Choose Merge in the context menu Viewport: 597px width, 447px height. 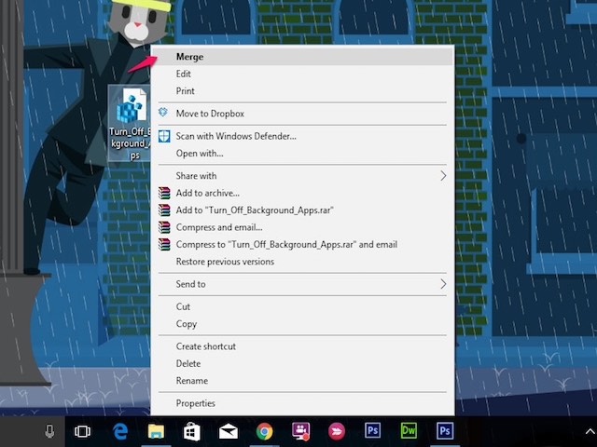(302, 57)
